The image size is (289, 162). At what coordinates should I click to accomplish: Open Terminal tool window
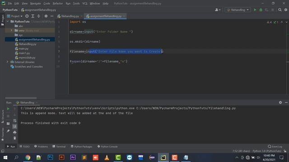[x=59, y=147]
